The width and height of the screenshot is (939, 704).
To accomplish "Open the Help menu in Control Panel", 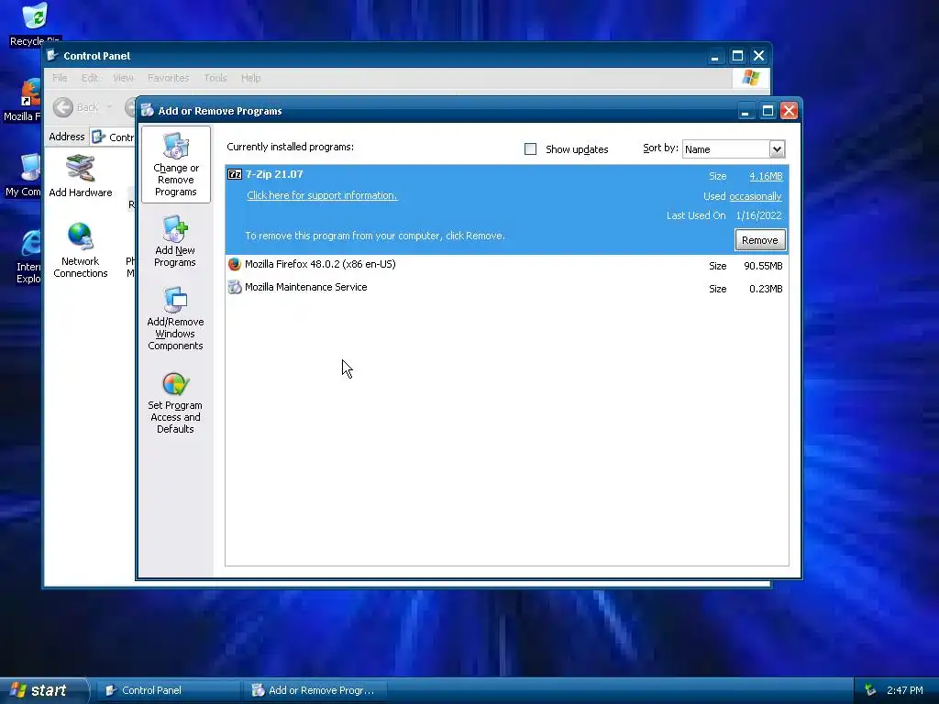I will click(251, 78).
